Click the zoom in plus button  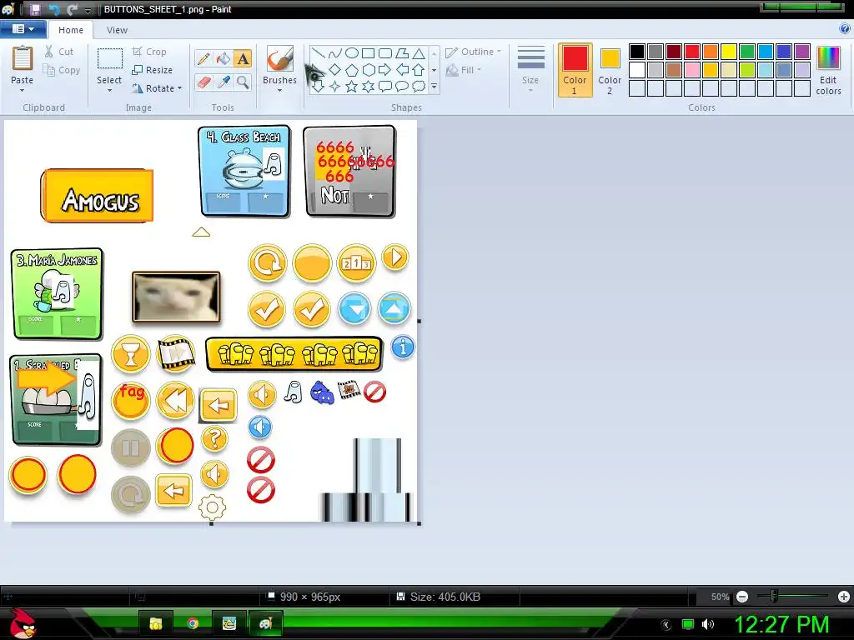(844, 597)
